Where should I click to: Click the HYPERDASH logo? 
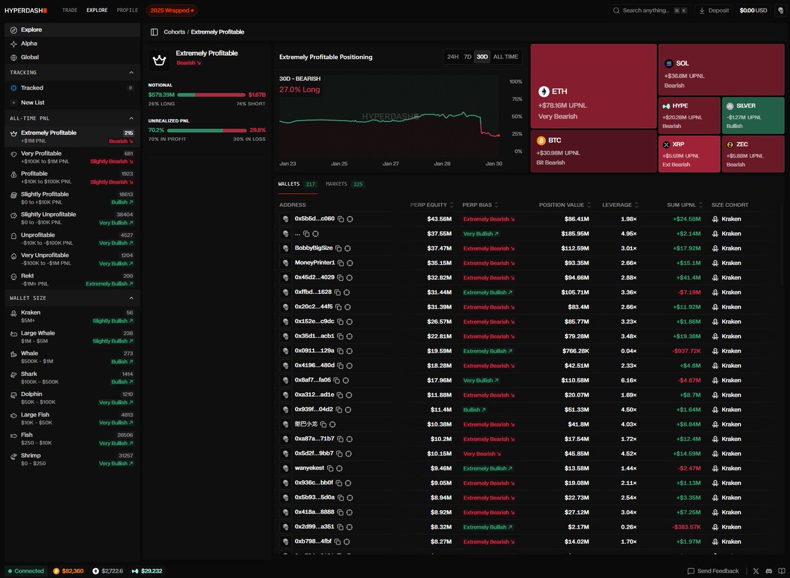pyautogui.click(x=26, y=11)
